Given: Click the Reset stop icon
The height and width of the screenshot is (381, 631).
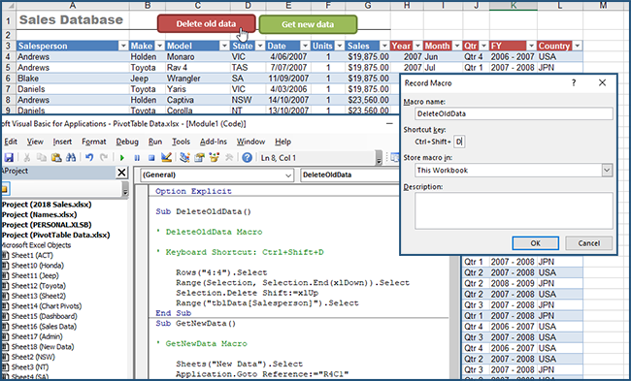Looking at the screenshot, I should (x=151, y=158).
